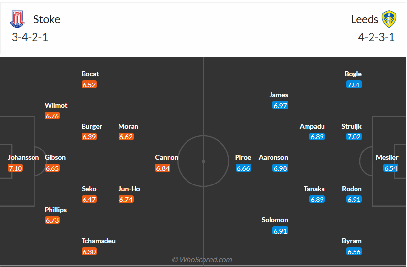Open Solomon's player name
The image size is (407, 267).
tap(274, 220)
